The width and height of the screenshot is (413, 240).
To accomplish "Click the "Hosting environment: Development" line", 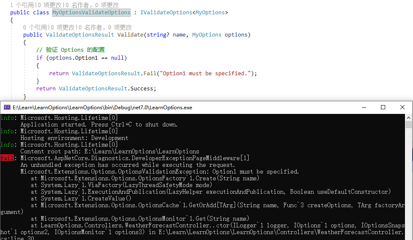I will (74, 138).
